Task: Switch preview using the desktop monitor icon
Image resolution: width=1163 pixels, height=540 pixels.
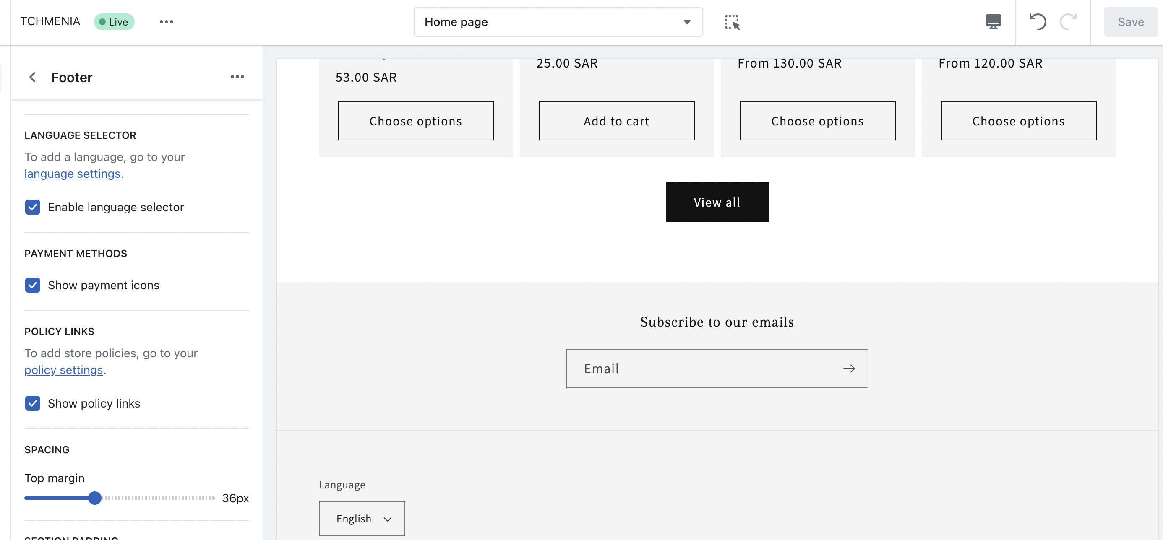Action: point(993,22)
